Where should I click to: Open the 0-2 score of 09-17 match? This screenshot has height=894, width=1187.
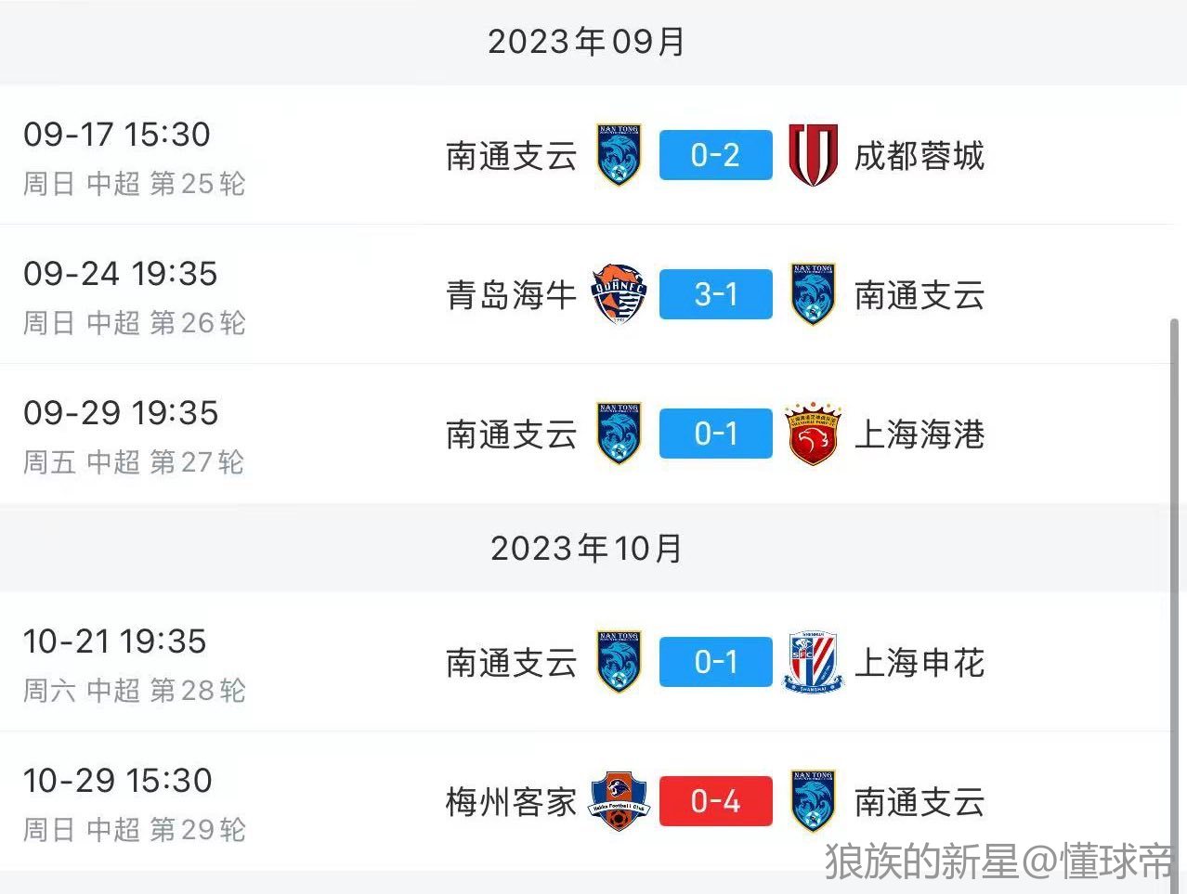click(x=715, y=155)
